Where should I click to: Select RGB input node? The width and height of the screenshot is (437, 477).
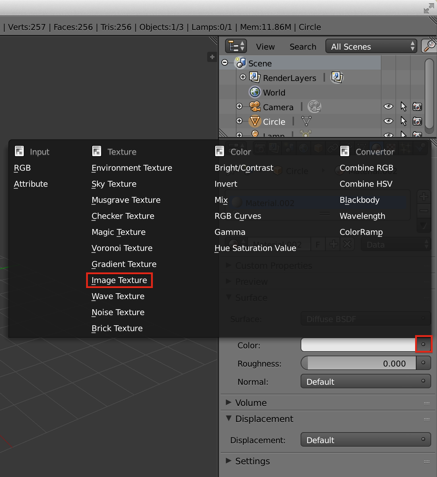22,168
